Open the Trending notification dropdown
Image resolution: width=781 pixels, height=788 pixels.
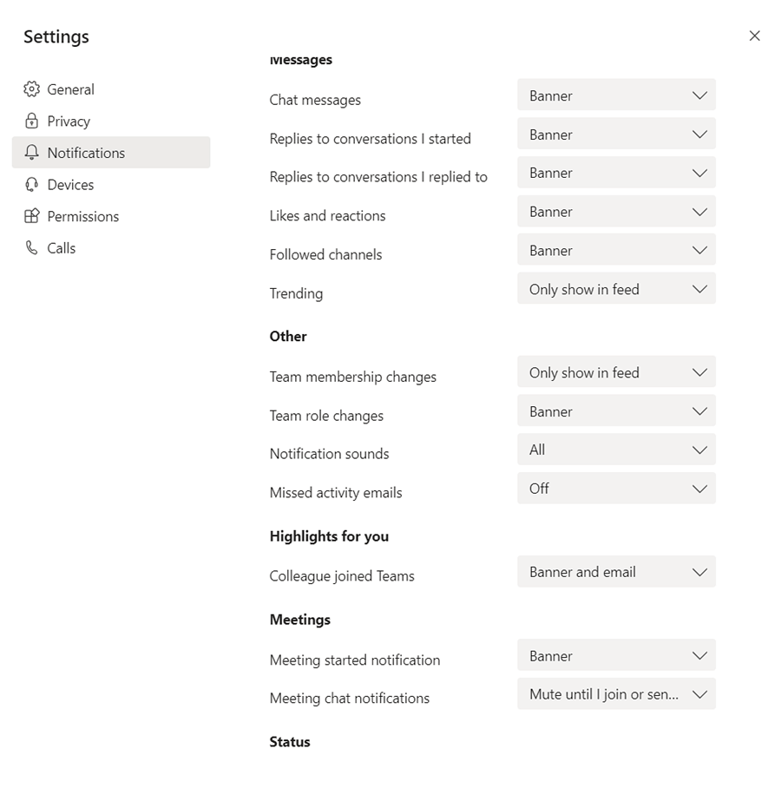616,288
